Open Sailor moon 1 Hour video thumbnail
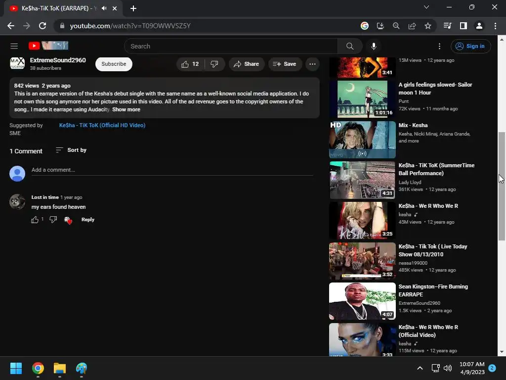This screenshot has width=506, height=380. pyautogui.click(x=362, y=99)
